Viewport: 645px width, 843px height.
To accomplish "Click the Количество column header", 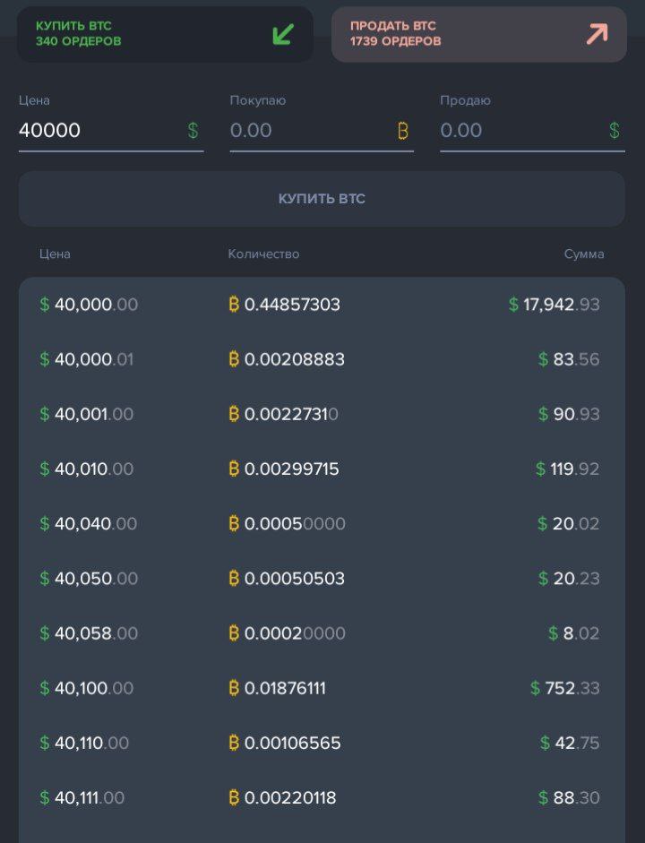I will click(263, 254).
